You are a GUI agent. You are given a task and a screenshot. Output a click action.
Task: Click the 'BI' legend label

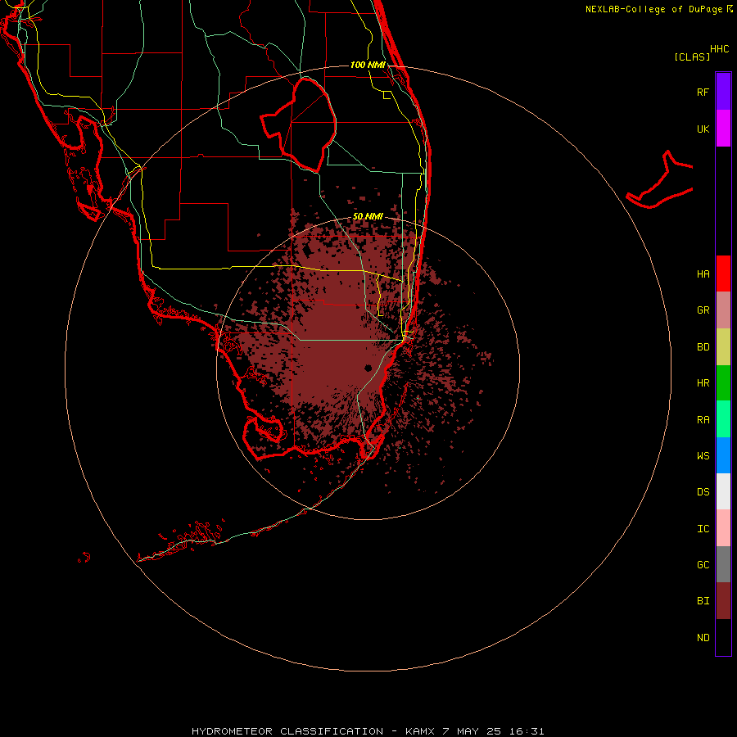click(703, 601)
